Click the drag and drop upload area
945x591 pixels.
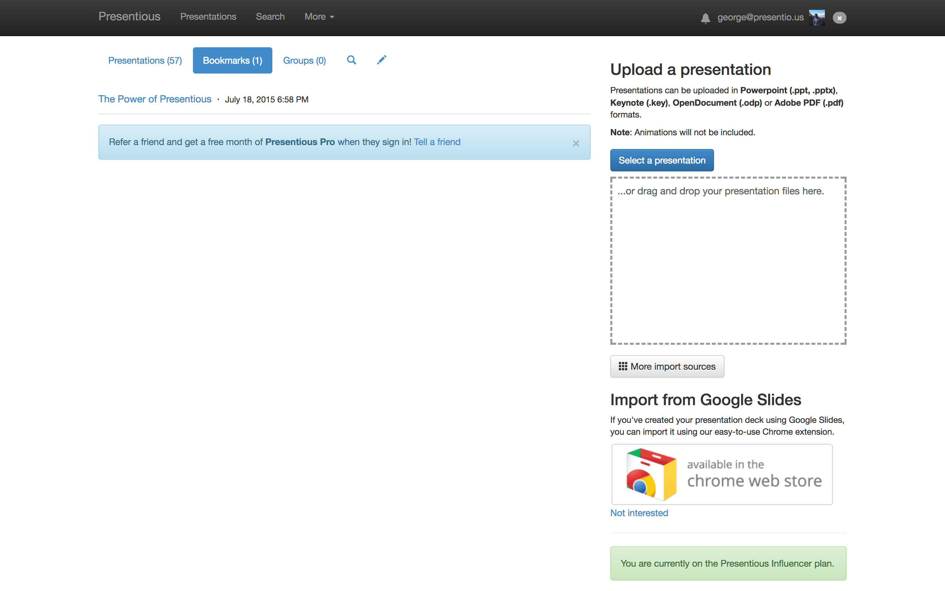[x=728, y=261]
